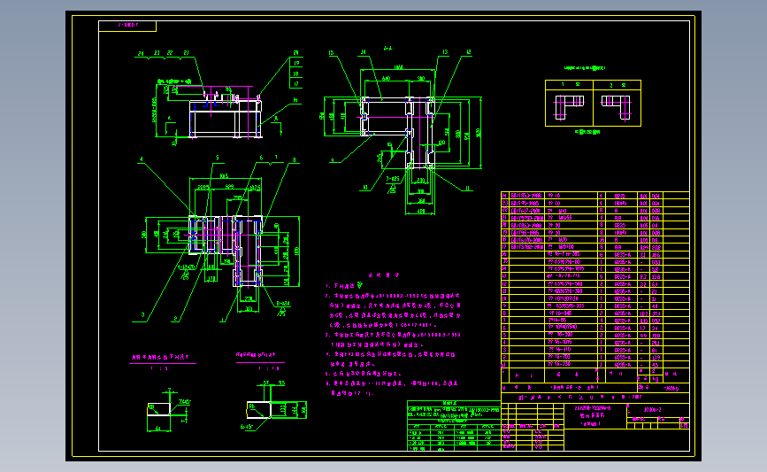Image resolution: width=767 pixels, height=472 pixels.
Task: Click callout number 12 on the section view
Action: tap(469, 52)
